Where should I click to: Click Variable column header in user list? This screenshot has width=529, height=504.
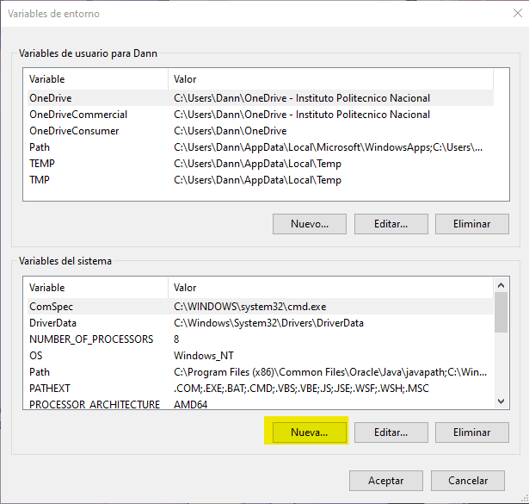97,79
